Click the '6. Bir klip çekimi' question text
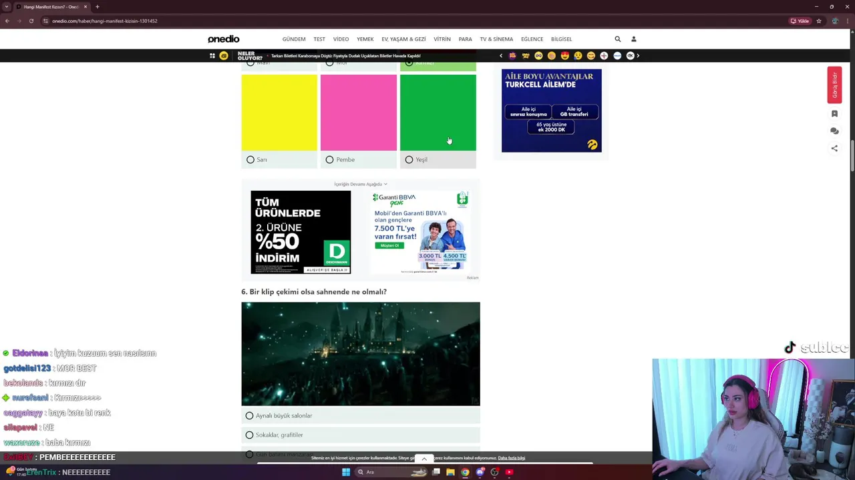 point(314,292)
